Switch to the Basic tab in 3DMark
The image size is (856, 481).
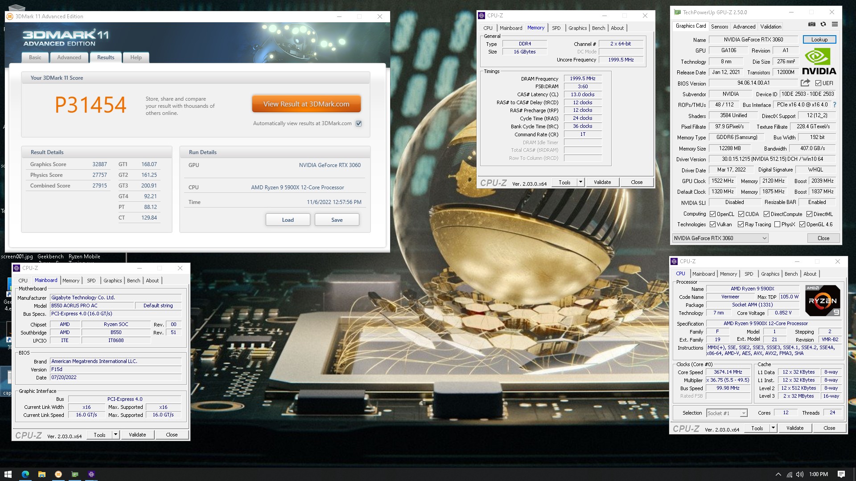click(35, 57)
